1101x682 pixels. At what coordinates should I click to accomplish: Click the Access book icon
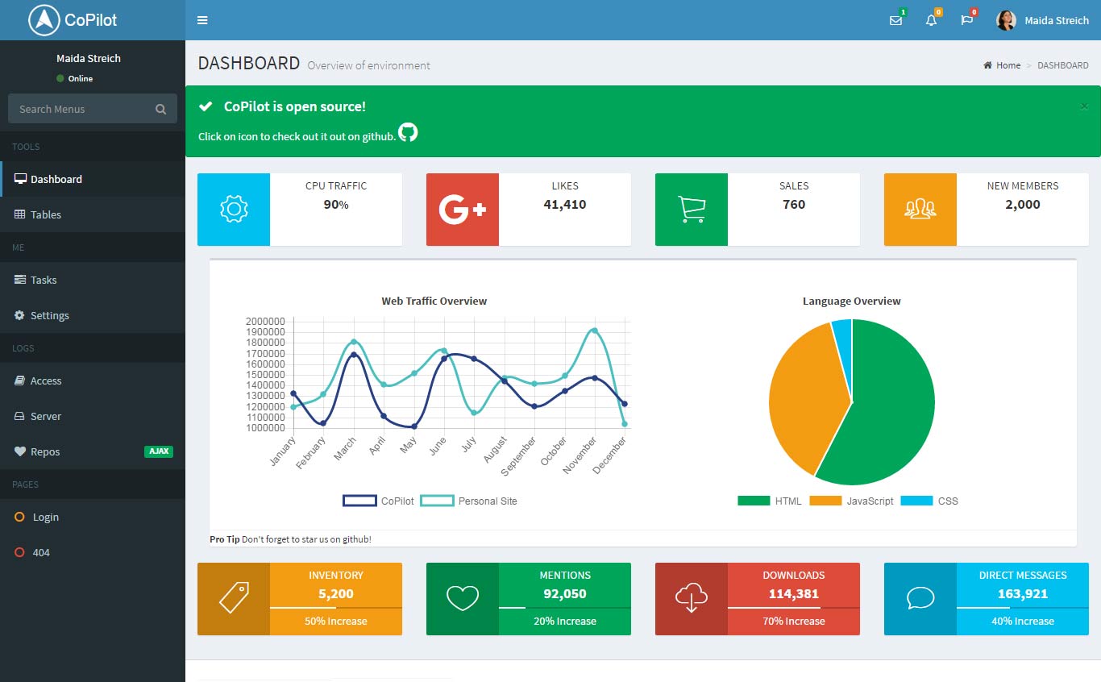[x=20, y=381]
